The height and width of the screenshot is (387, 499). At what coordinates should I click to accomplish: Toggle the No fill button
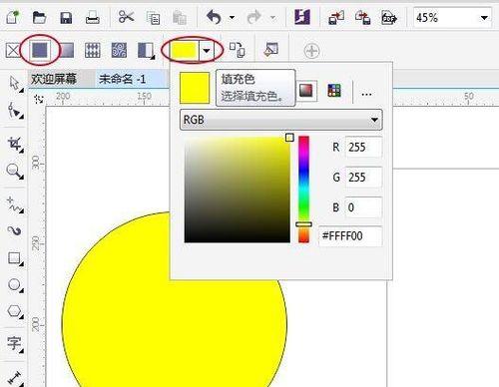[13, 51]
